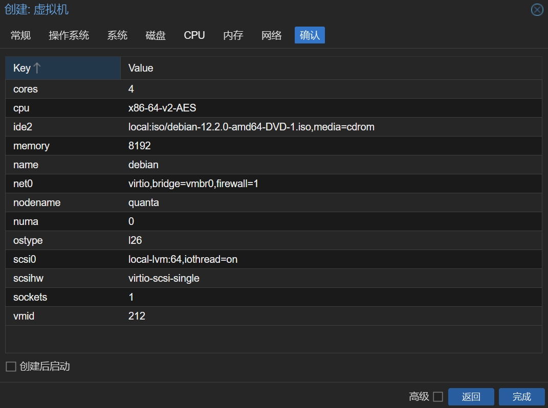
Task: Click the 返回 back button
Action: coord(471,397)
